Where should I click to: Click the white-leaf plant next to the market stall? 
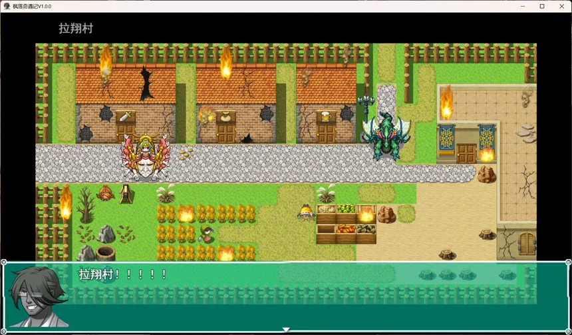pyautogui.click(x=326, y=193)
